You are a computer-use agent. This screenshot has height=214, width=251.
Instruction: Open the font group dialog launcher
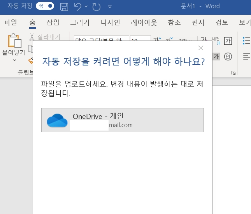[x=233, y=73]
